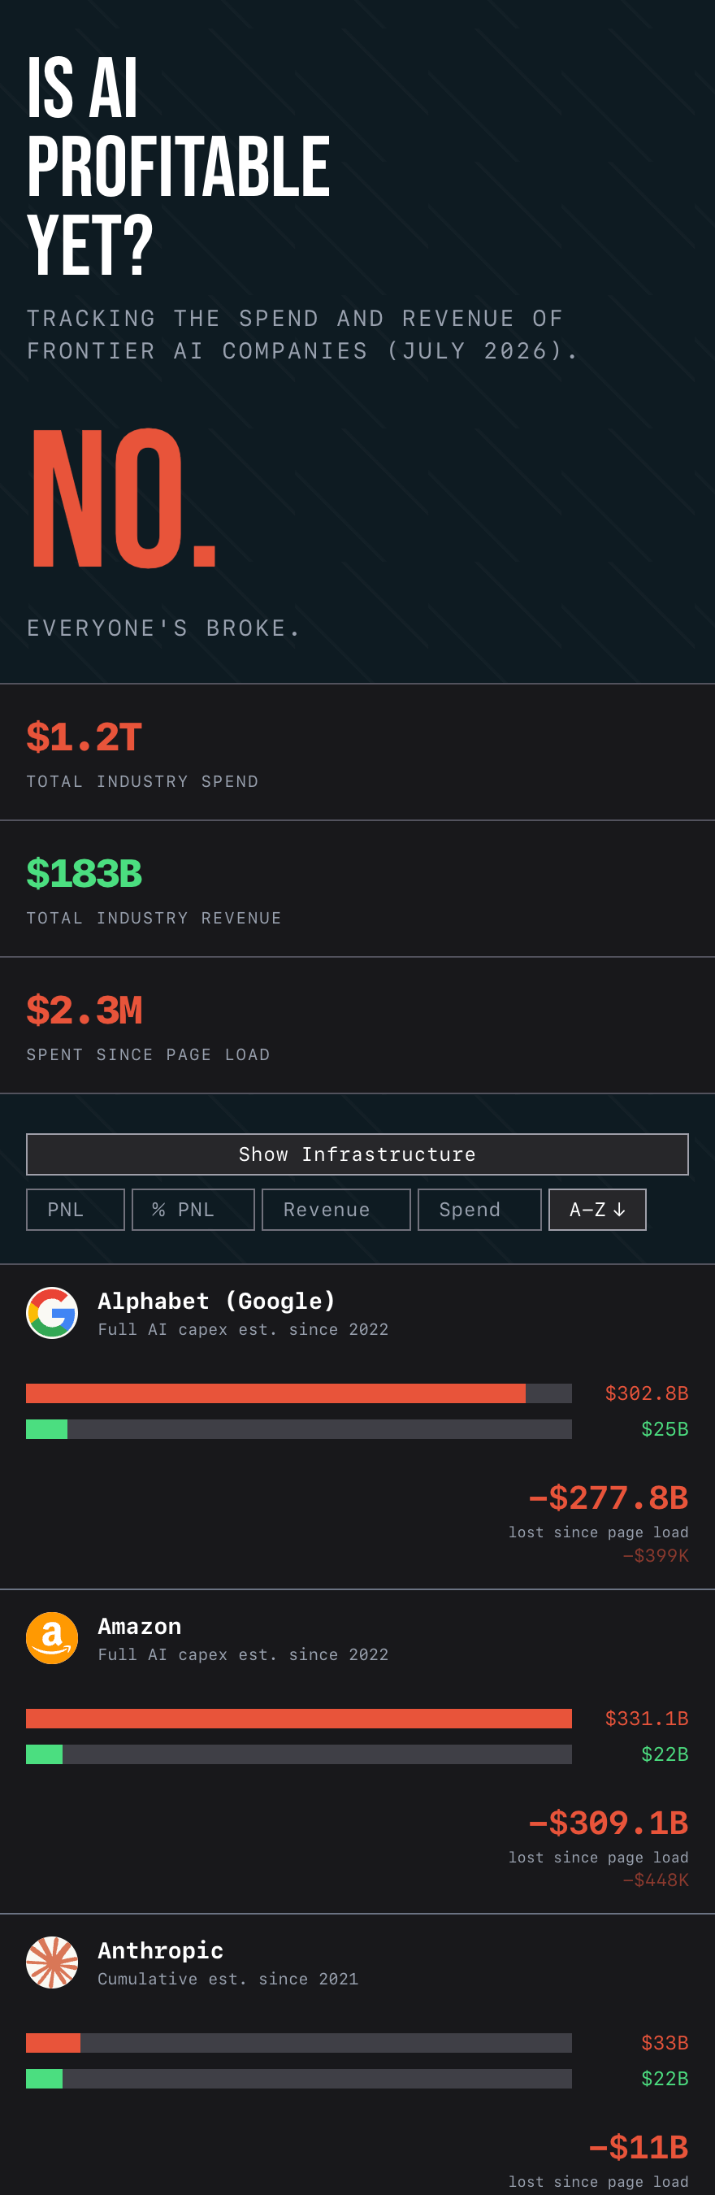Click Alphabet's −$277.8B loss figure
The height and width of the screenshot is (2195, 715).
pyautogui.click(x=609, y=1497)
